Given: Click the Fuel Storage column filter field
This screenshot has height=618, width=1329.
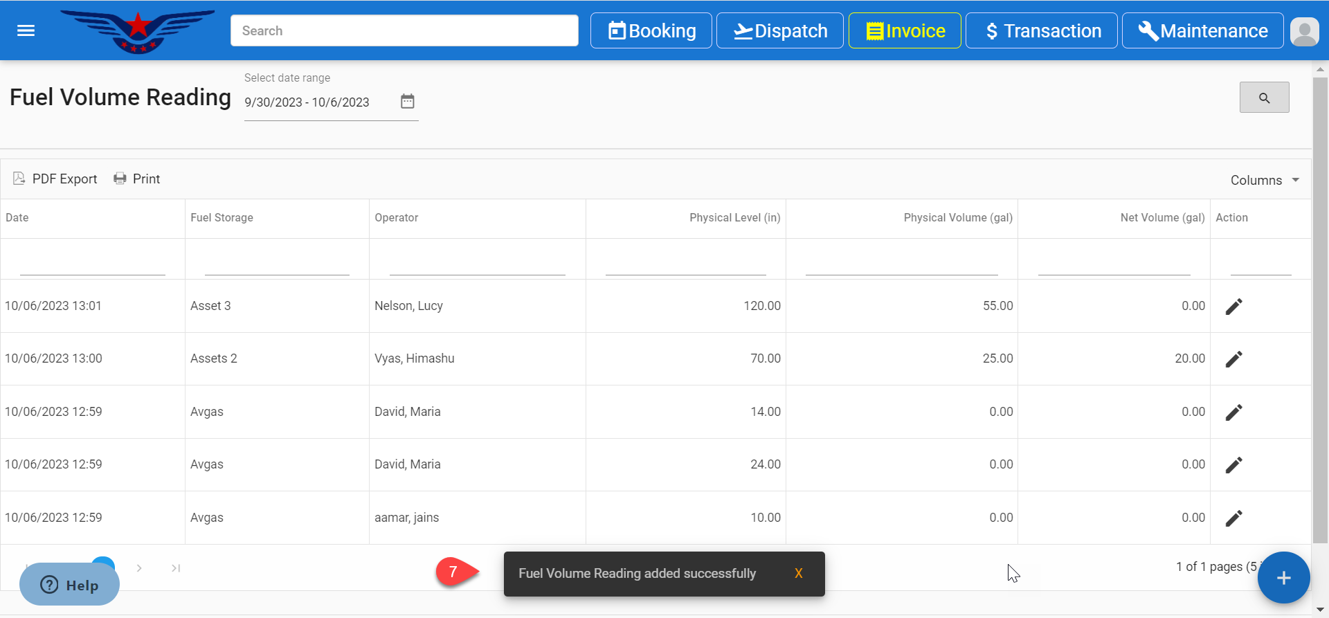Looking at the screenshot, I should coord(277,263).
